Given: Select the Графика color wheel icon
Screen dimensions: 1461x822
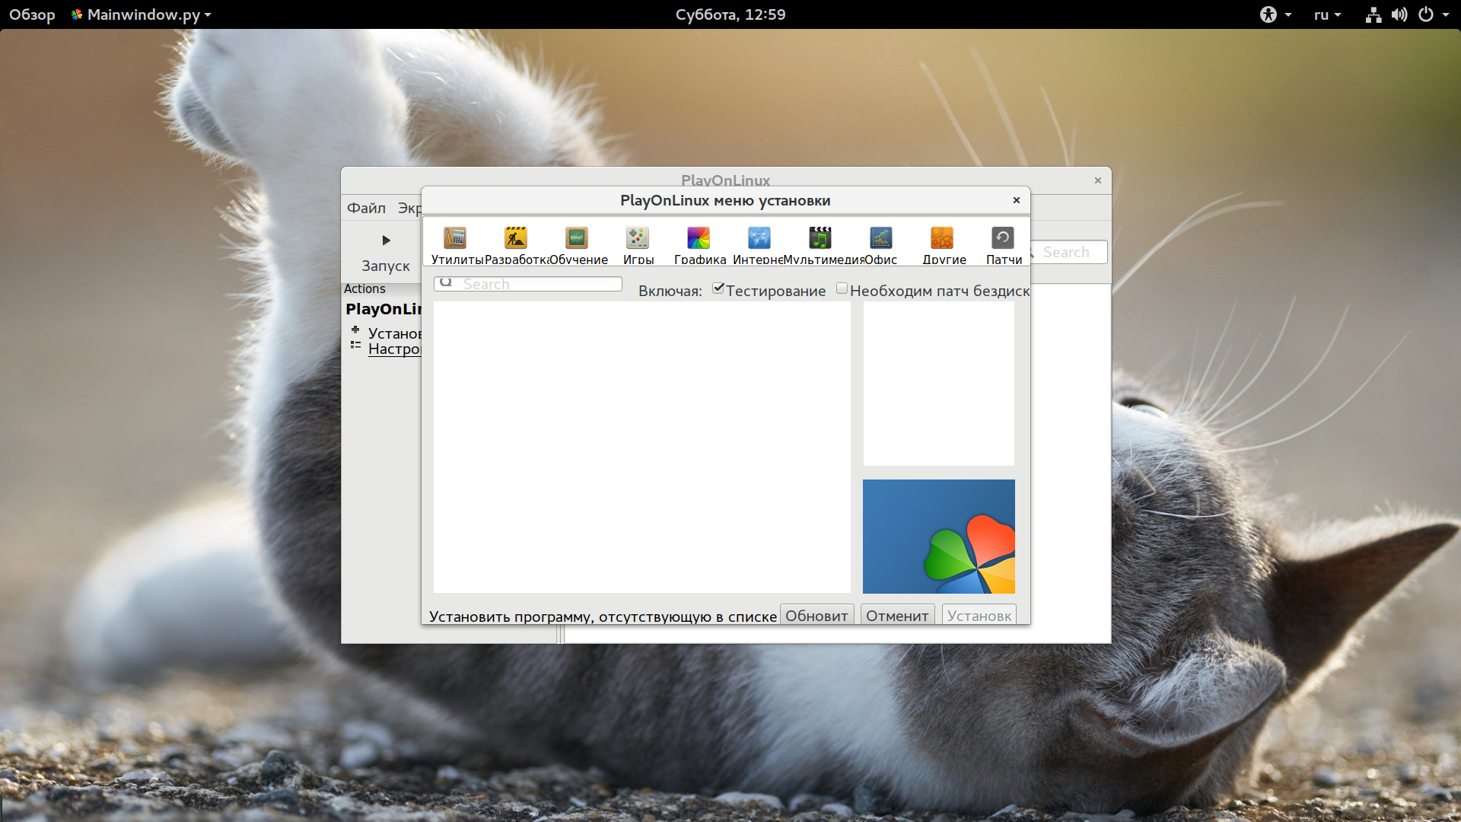Looking at the screenshot, I should point(699,238).
